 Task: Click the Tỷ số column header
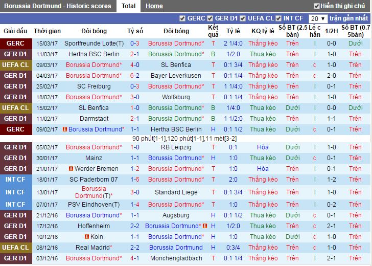(135, 31)
